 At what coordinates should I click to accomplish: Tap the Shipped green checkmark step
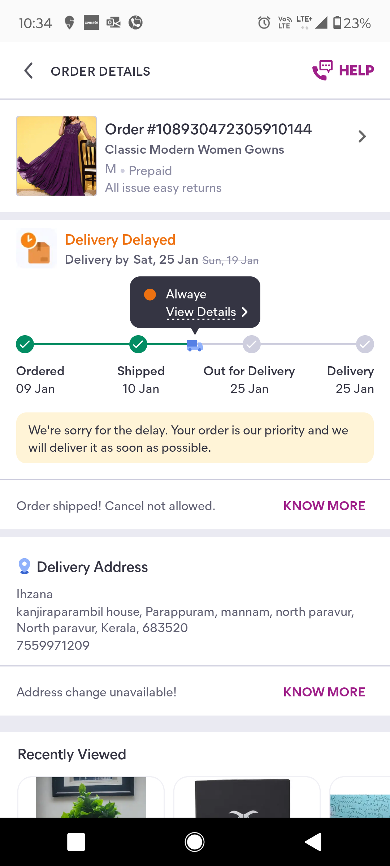click(x=138, y=344)
